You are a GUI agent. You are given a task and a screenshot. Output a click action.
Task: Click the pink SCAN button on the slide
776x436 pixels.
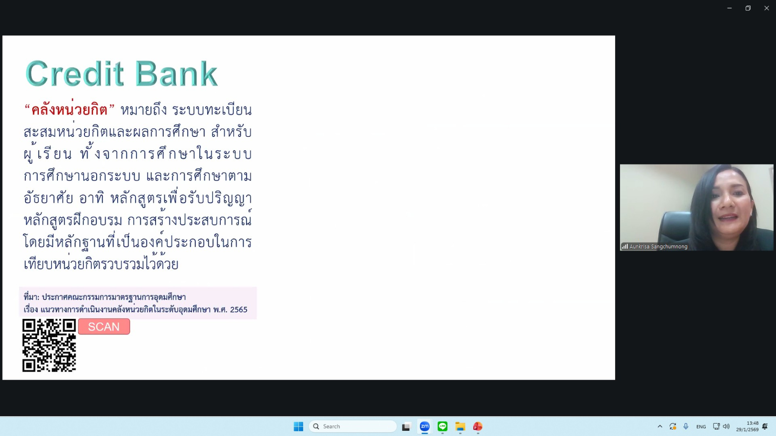click(104, 327)
